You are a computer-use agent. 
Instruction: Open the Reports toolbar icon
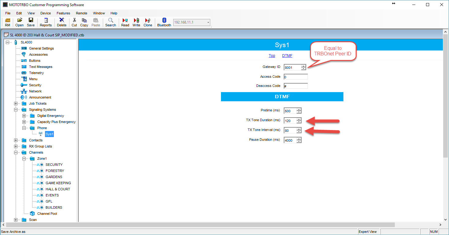click(46, 22)
